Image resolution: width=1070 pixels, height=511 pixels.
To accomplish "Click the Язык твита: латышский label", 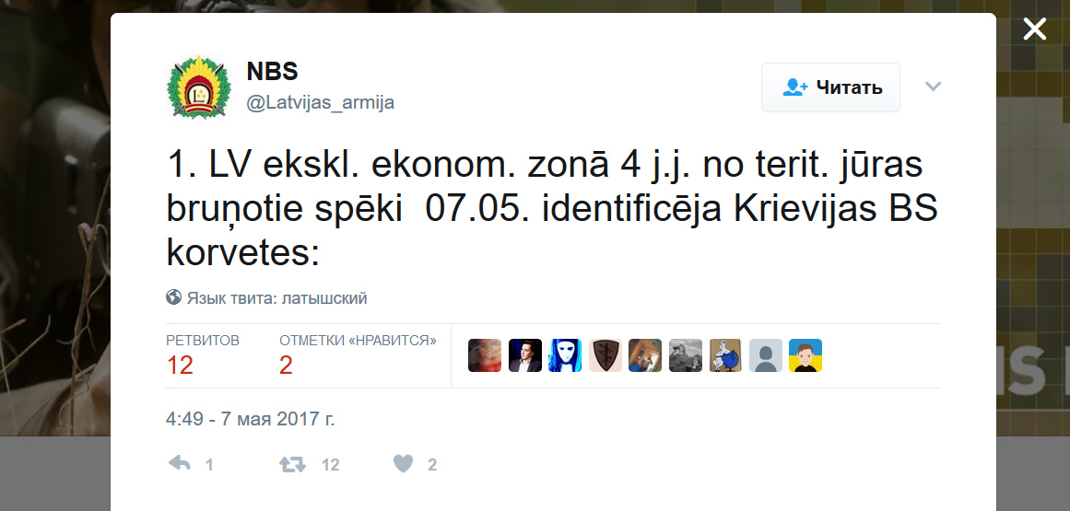I will (277, 297).
